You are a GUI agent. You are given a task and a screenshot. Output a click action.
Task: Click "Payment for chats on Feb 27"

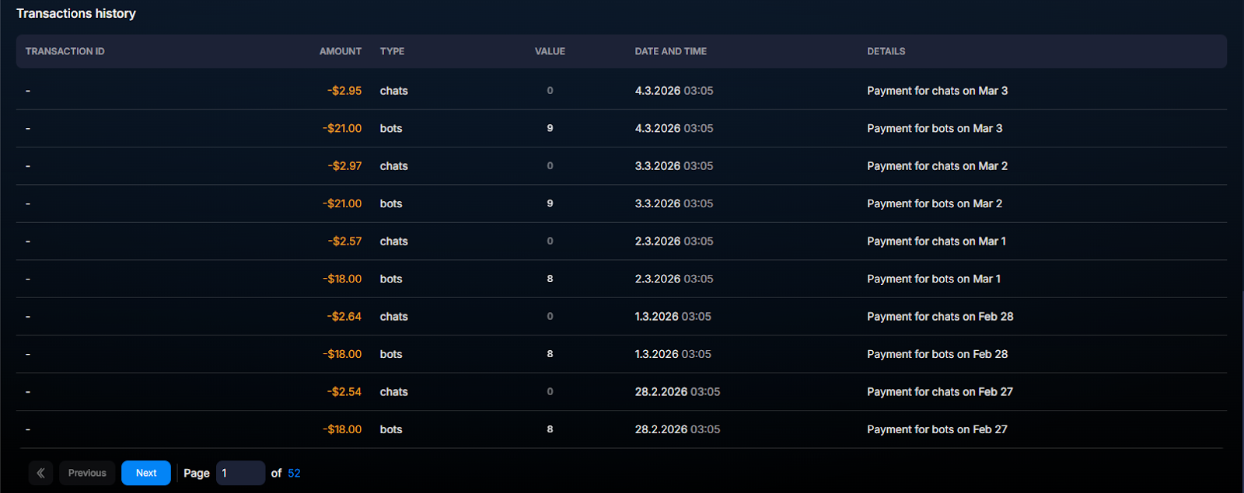pos(941,392)
